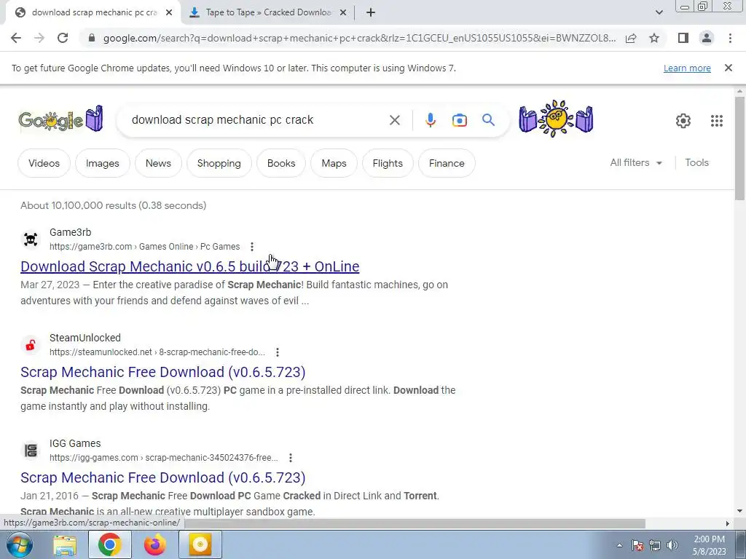Clear the search box text
The height and width of the screenshot is (559, 746).
click(x=394, y=120)
